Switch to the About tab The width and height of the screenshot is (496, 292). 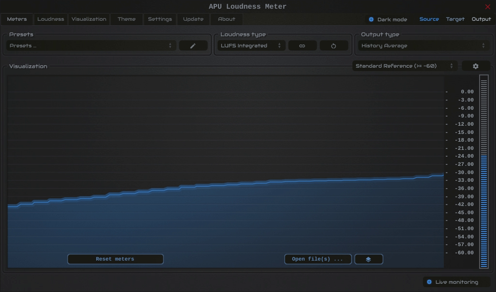coord(227,19)
